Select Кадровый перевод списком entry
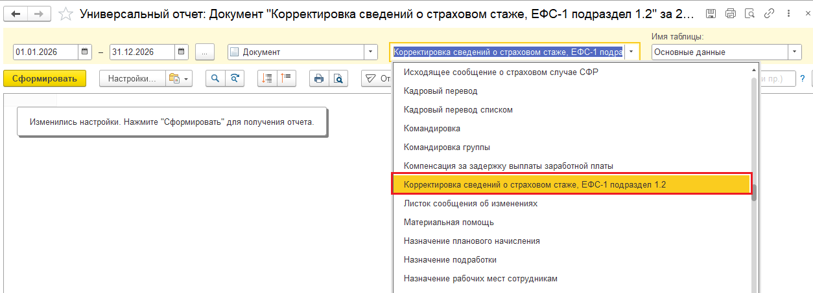 click(458, 109)
